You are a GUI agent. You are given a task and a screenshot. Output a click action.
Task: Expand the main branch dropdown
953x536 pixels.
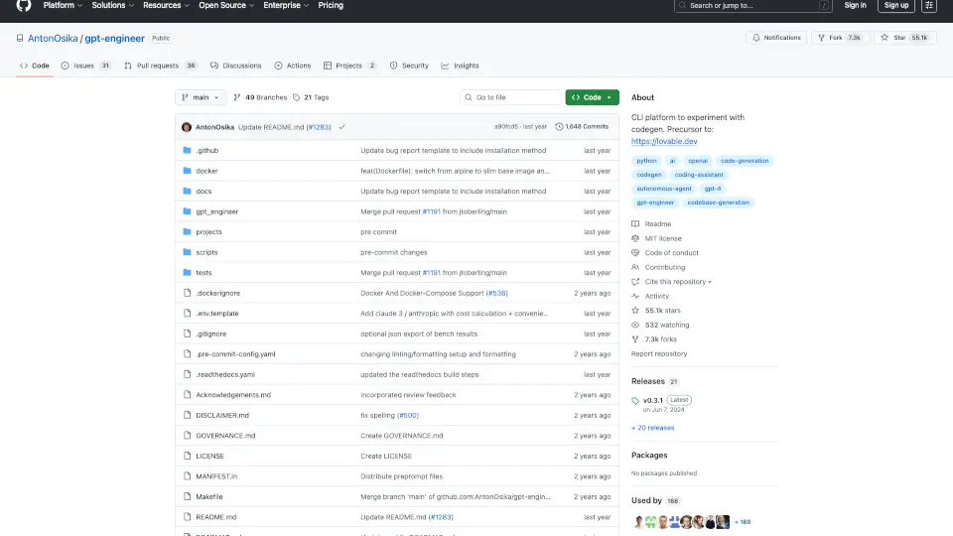pyautogui.click(x=201, y=97)
